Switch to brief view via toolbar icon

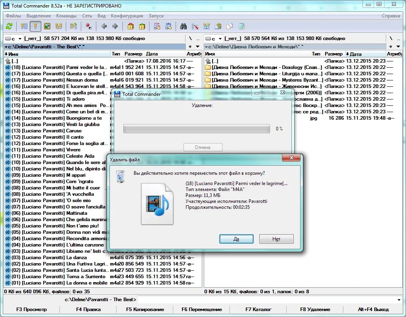pyautogui.click(x=24, y=26)
